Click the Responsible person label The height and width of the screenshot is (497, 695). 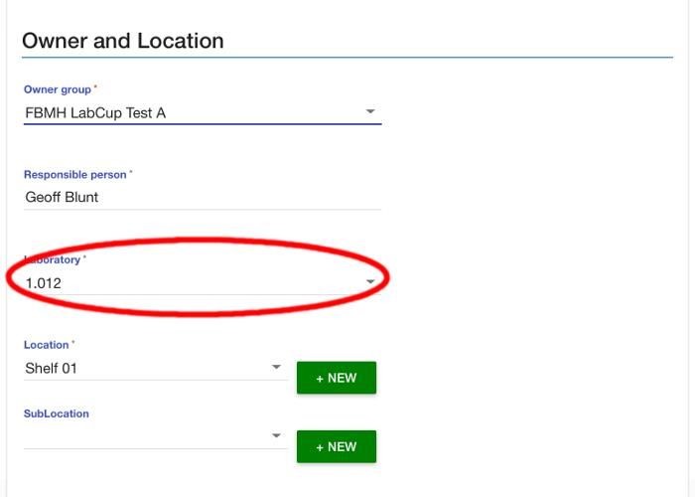click(x=75, y=175)
